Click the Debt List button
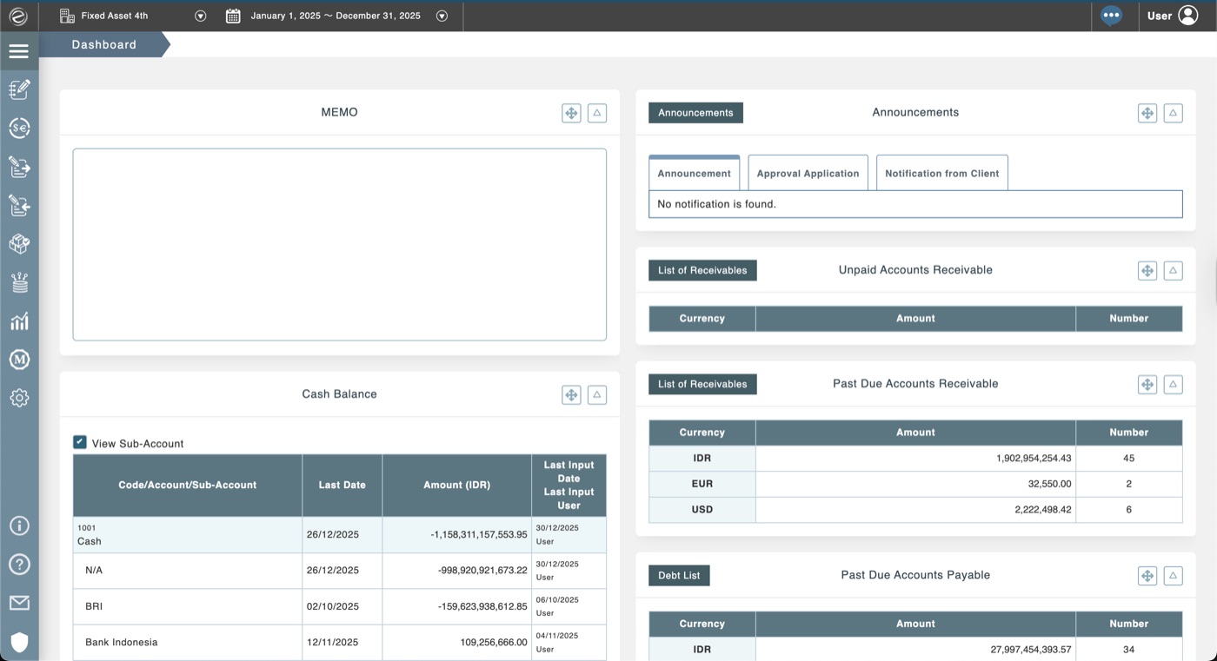Viewport: 1217px width, 661px height. coord(679,575)
